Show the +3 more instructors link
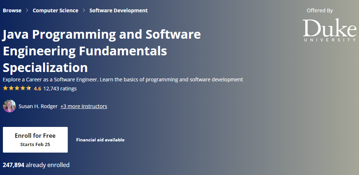This screenshot has width=359, height=175. pyautogui.click(x=84, y=106)
